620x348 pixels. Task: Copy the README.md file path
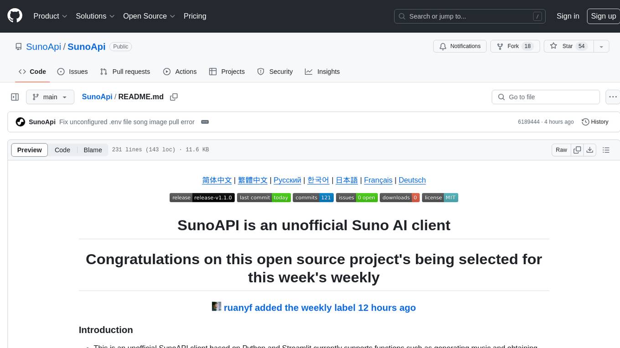pyautogui.click(x=174, y=97)
